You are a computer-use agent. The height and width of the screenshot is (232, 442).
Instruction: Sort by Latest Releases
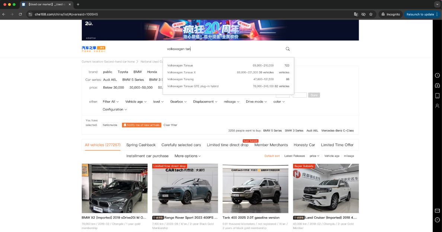tap(295, 156)
